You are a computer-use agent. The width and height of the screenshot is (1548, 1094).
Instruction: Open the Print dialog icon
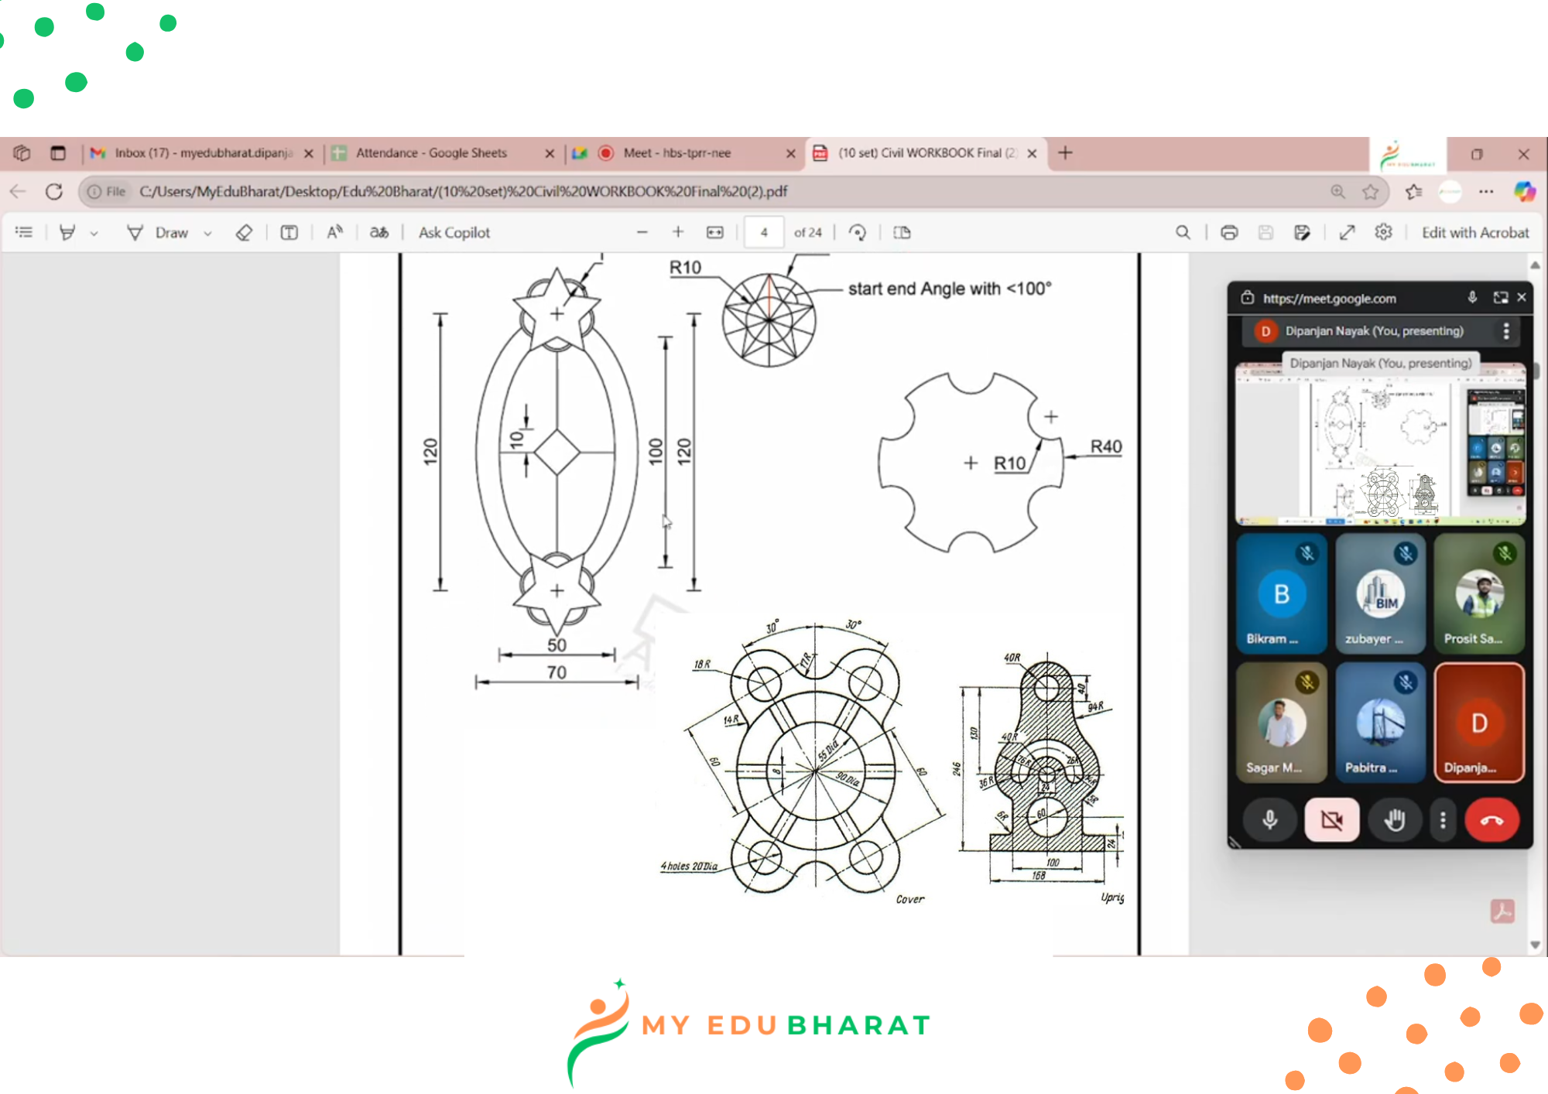[1229, 233]
